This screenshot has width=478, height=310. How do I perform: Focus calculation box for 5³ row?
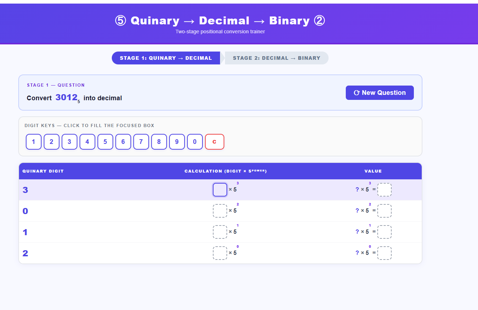220,190
